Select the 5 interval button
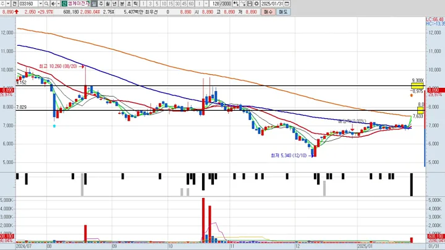The width and height of the screenshot is (445, 250). [x=156, y=4]
